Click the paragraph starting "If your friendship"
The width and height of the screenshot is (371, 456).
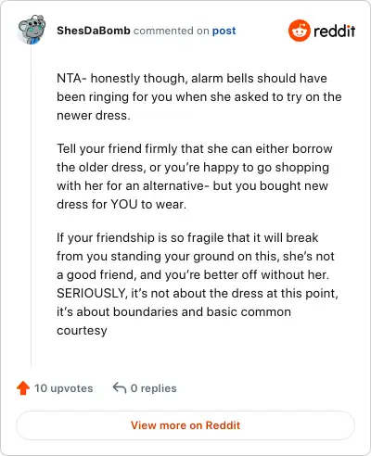tap(198, 284)
